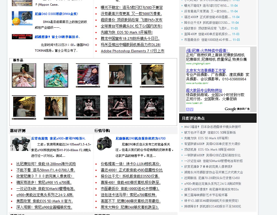277x215 pixels.
Task: Click the tripod cameras review thumbnail
Action: click(x=20, y=143)
